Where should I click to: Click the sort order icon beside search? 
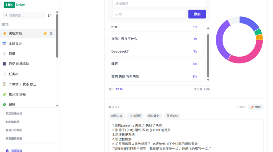coord(50,15)
